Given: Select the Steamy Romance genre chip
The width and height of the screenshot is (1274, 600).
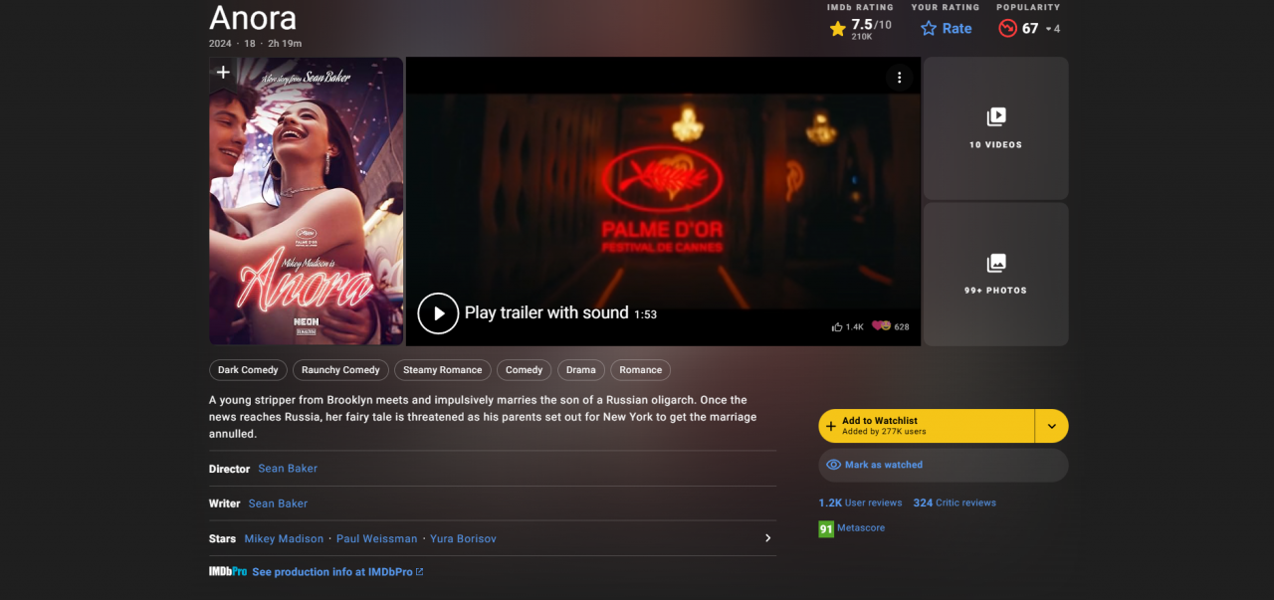Looking at the screenshot, I should [x=443, y=370].
